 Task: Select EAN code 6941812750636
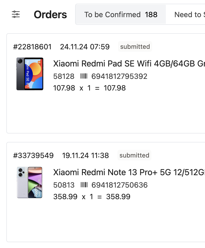120,185
